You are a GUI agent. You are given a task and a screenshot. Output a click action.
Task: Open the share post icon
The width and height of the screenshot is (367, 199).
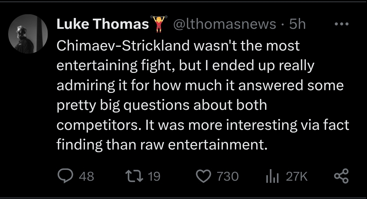point(341,176)
